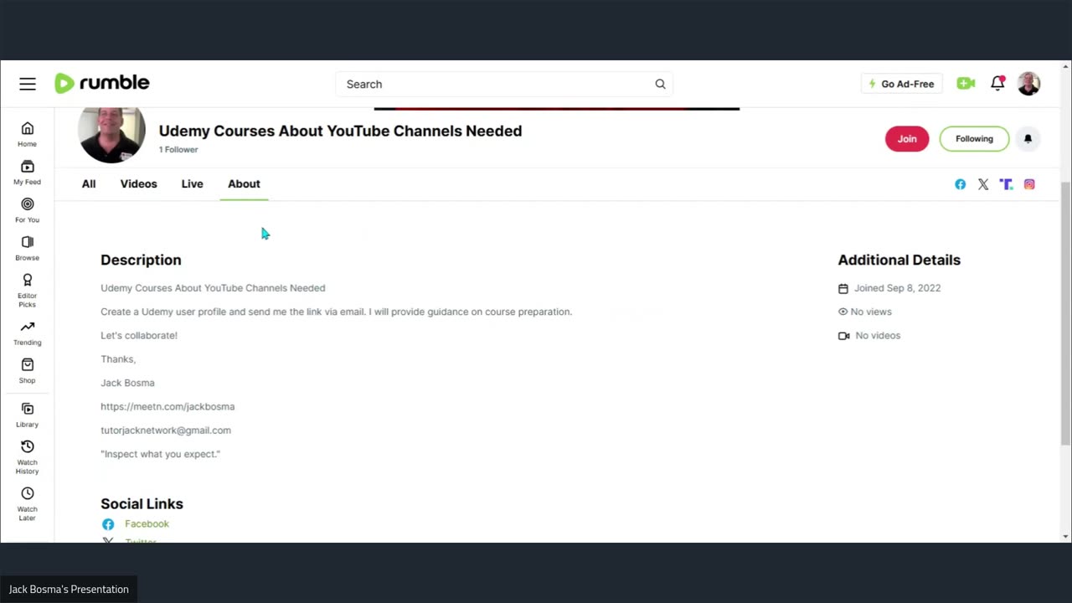Switch to the All tab

point(89,184)
